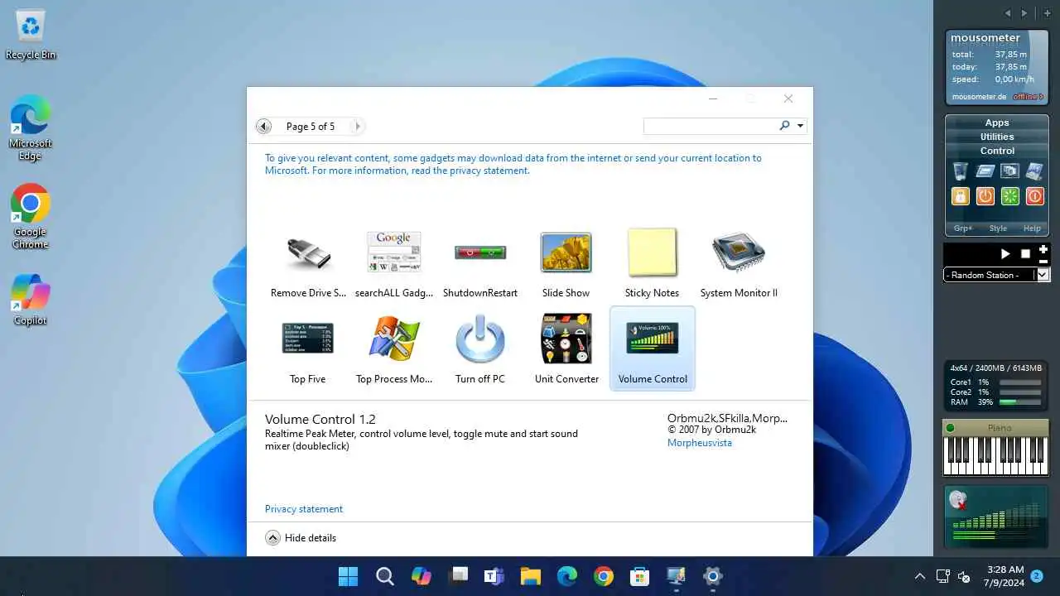Select the Unit Converter gadget icon

click(x=566, y=339)
